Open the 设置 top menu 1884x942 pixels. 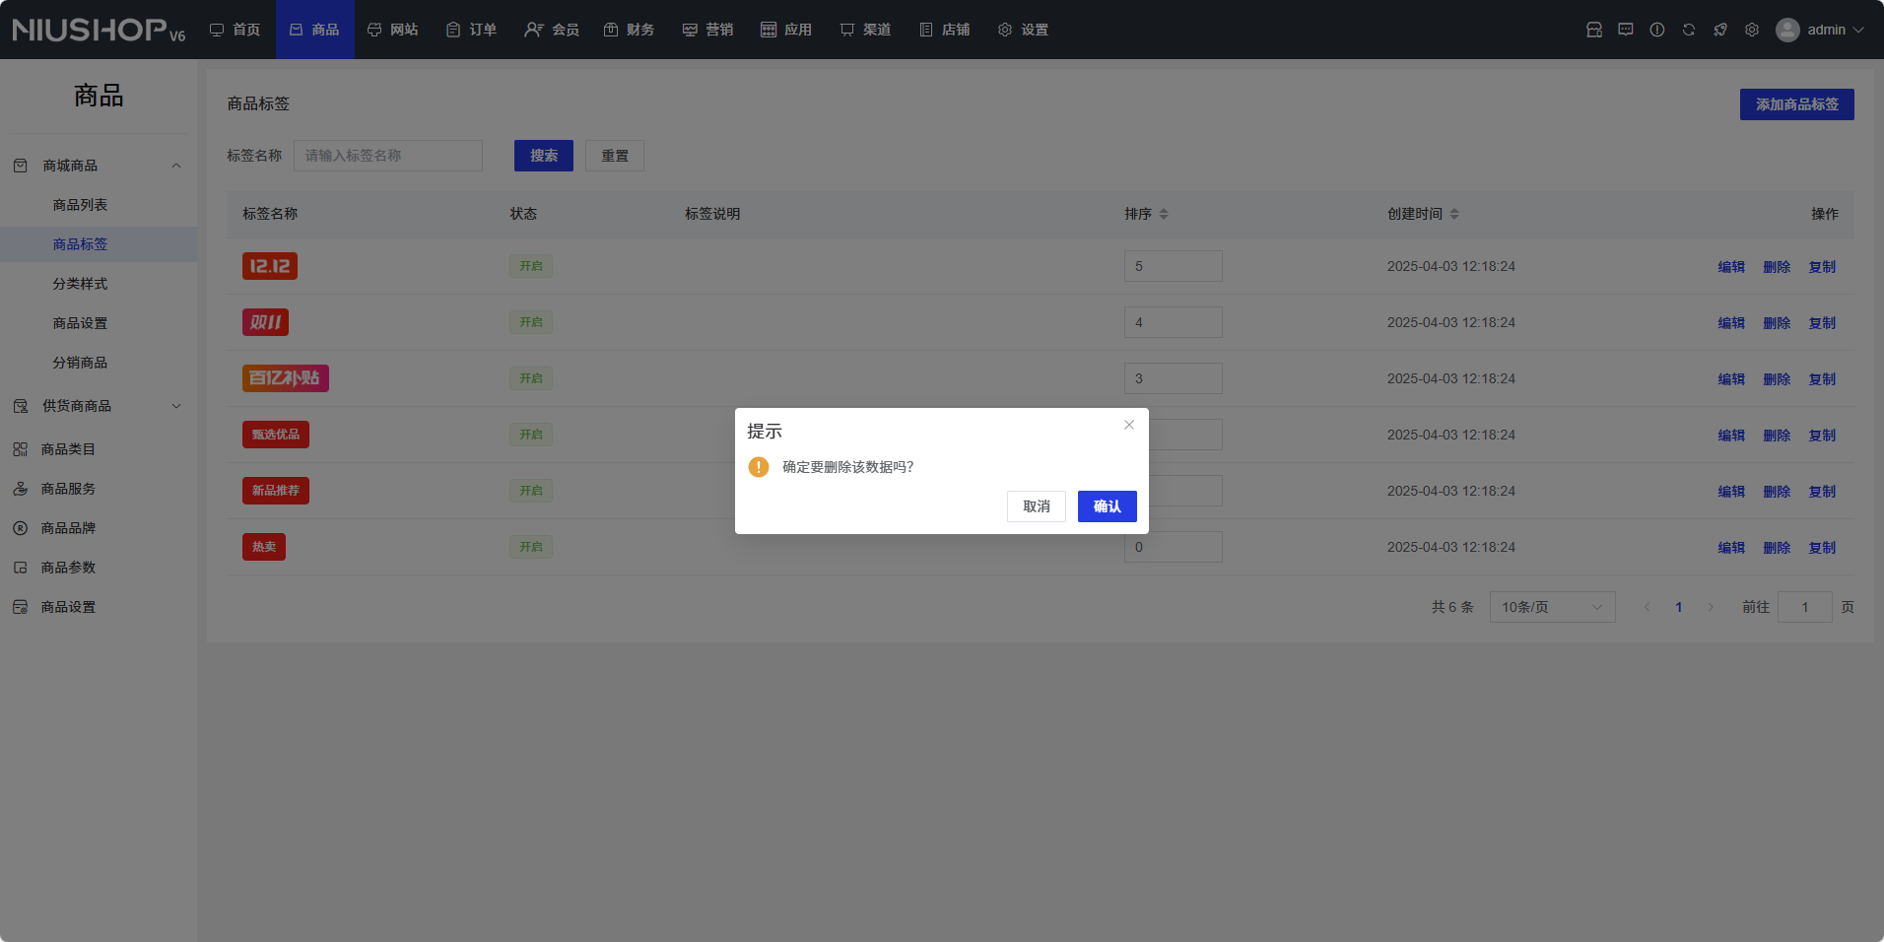(x=1024, y=30)
